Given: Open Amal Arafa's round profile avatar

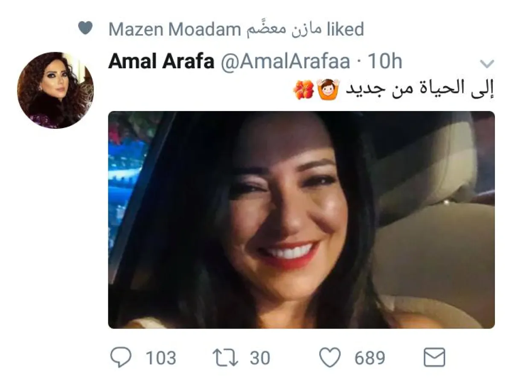Looking at the screenshot, I should click(55, 90).
